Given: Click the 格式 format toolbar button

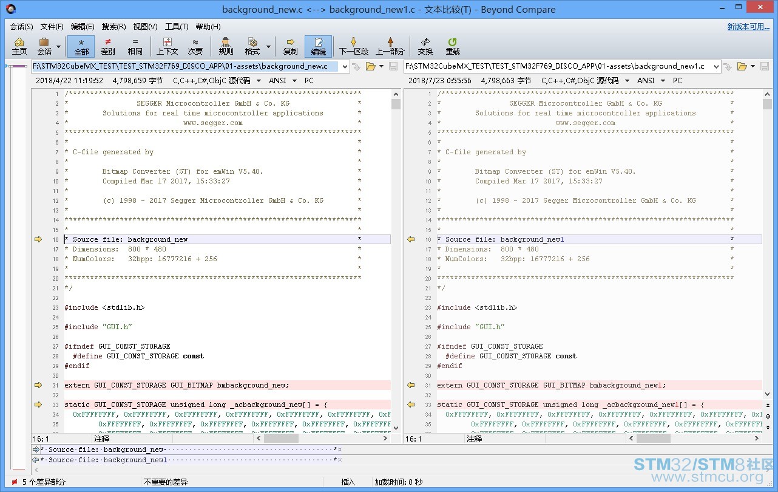Looking at the screenshot, I should click(252, 46).
